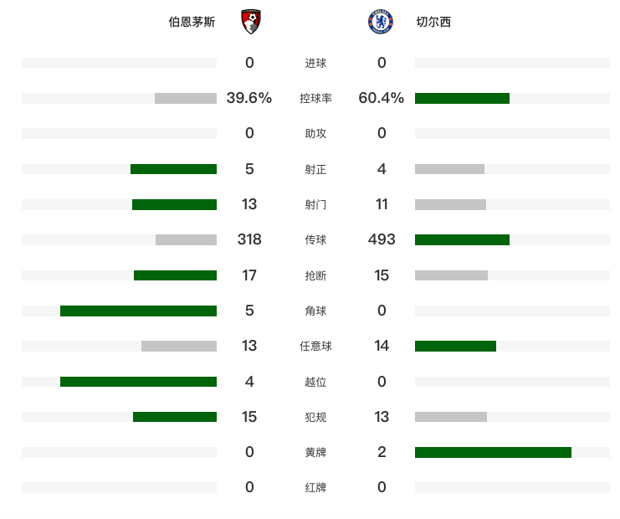Click Bournemouth's green 抢断 tackles bar
Image resolution: width=620 pixels, height=519 pixels.
[x=175, y=275]
